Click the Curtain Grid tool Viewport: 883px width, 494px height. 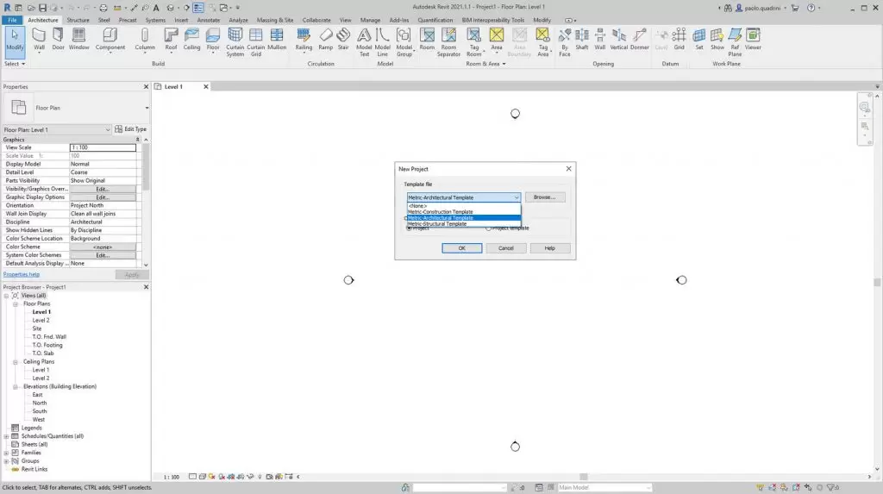256,40
